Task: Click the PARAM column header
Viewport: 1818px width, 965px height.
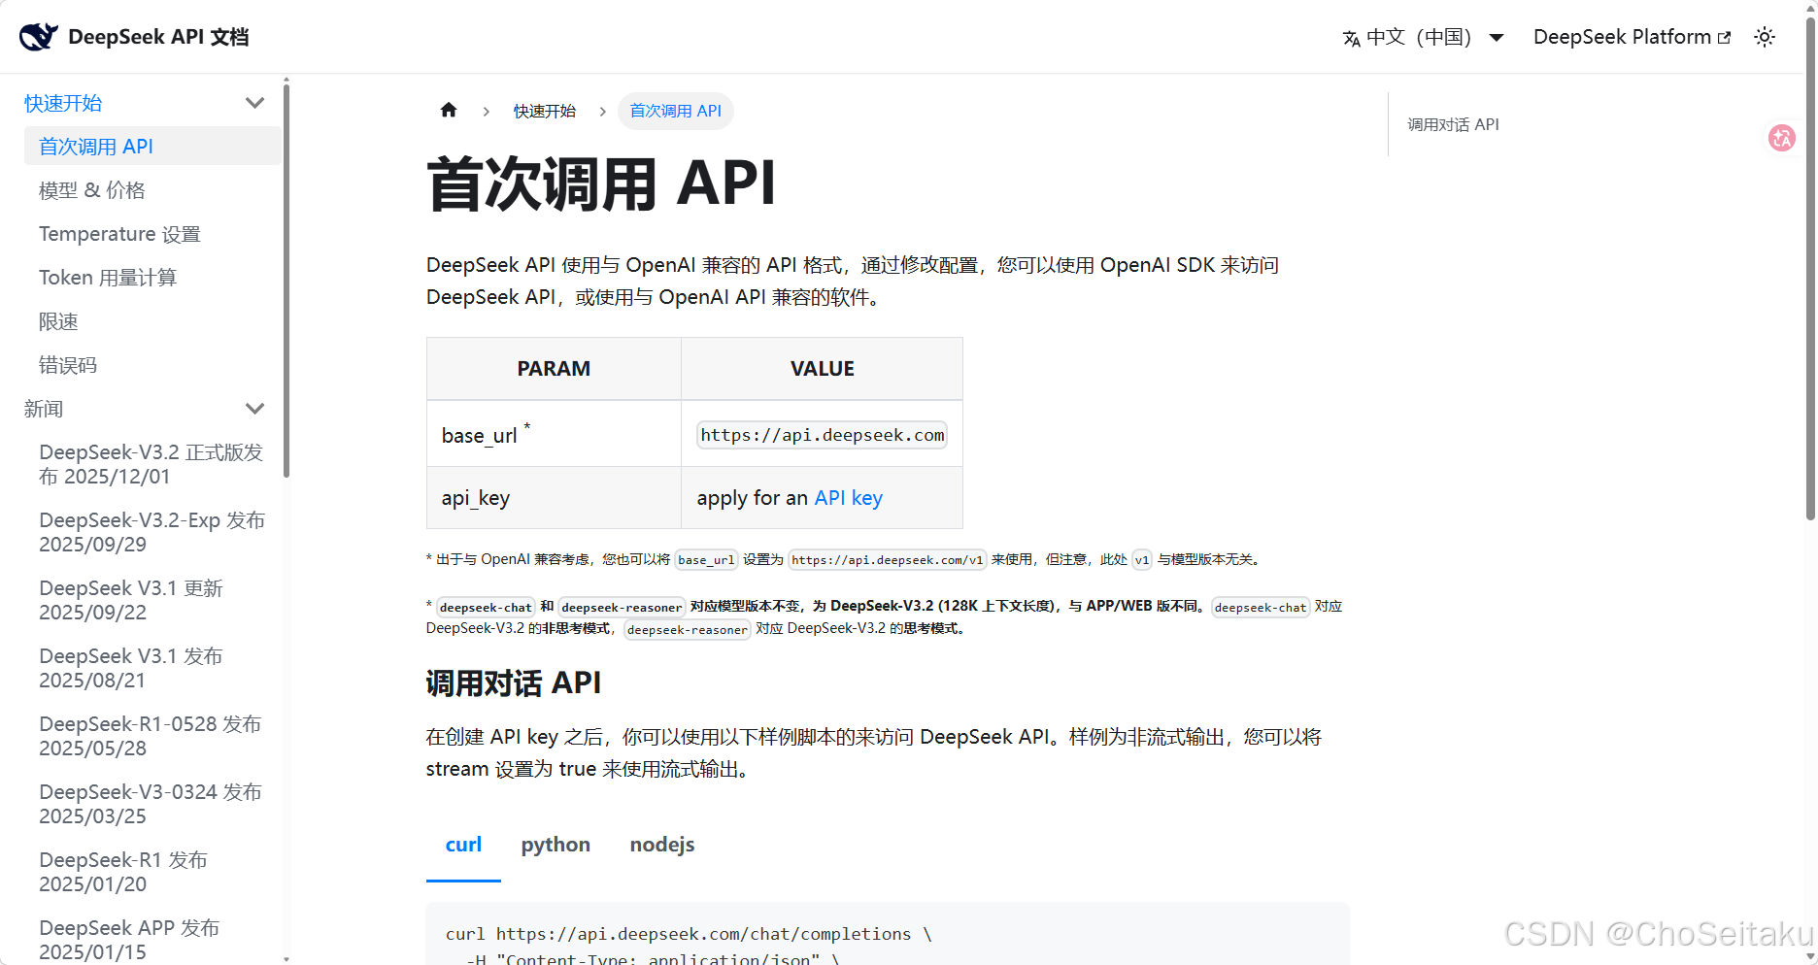Action: [x=554, y=369]
